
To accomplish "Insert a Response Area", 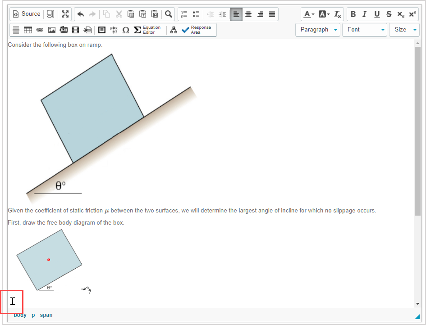I will (x=197, y=30).
